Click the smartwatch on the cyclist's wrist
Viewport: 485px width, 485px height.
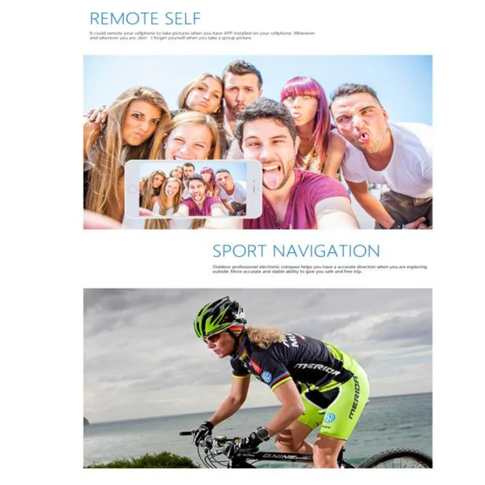tap(262, 434)
